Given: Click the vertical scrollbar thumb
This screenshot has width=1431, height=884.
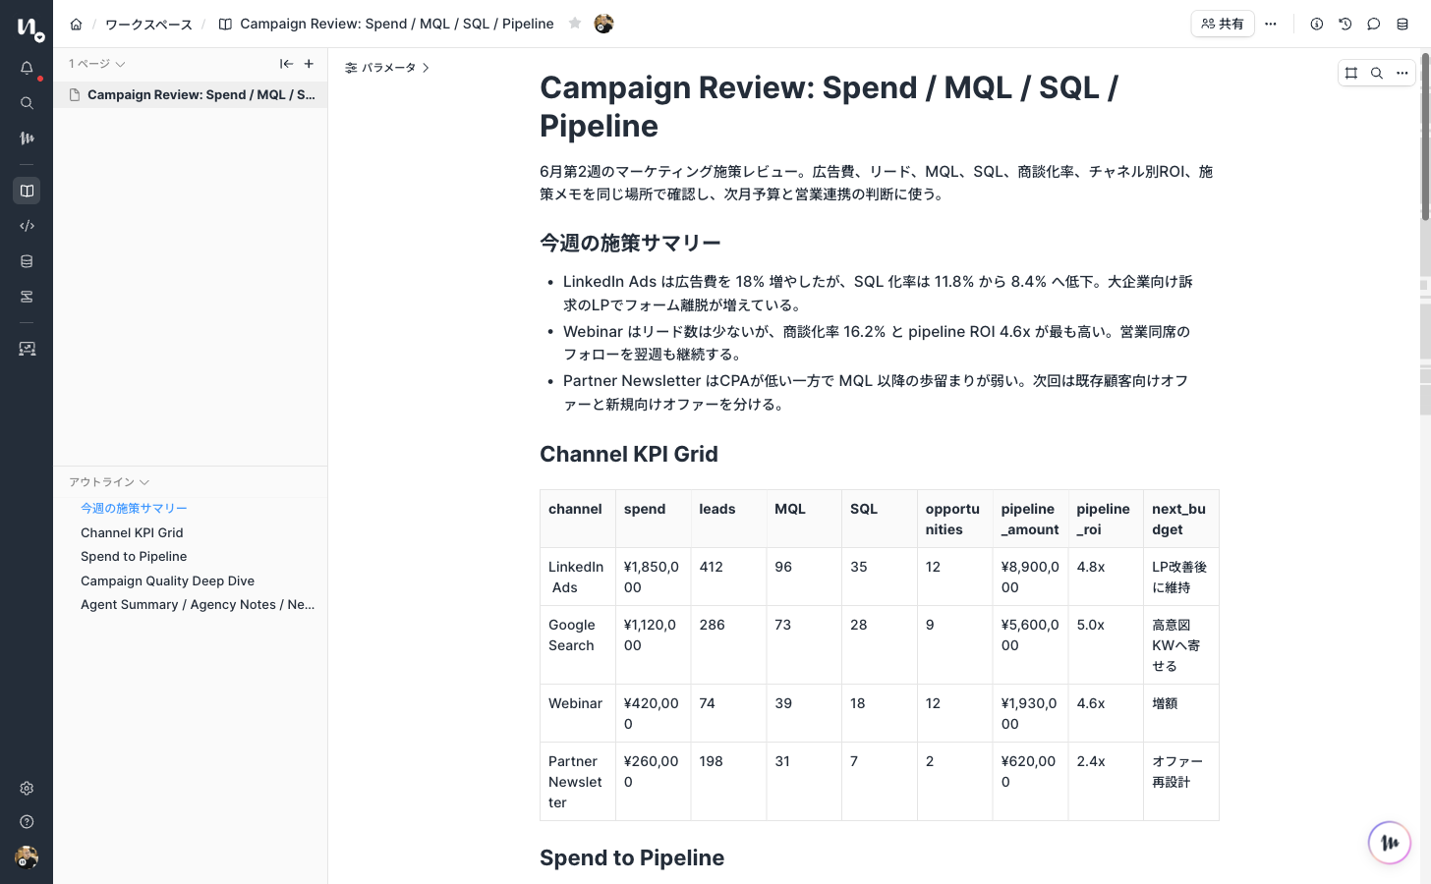Looking at the screenshot, I should click(x=1425, y=137).
